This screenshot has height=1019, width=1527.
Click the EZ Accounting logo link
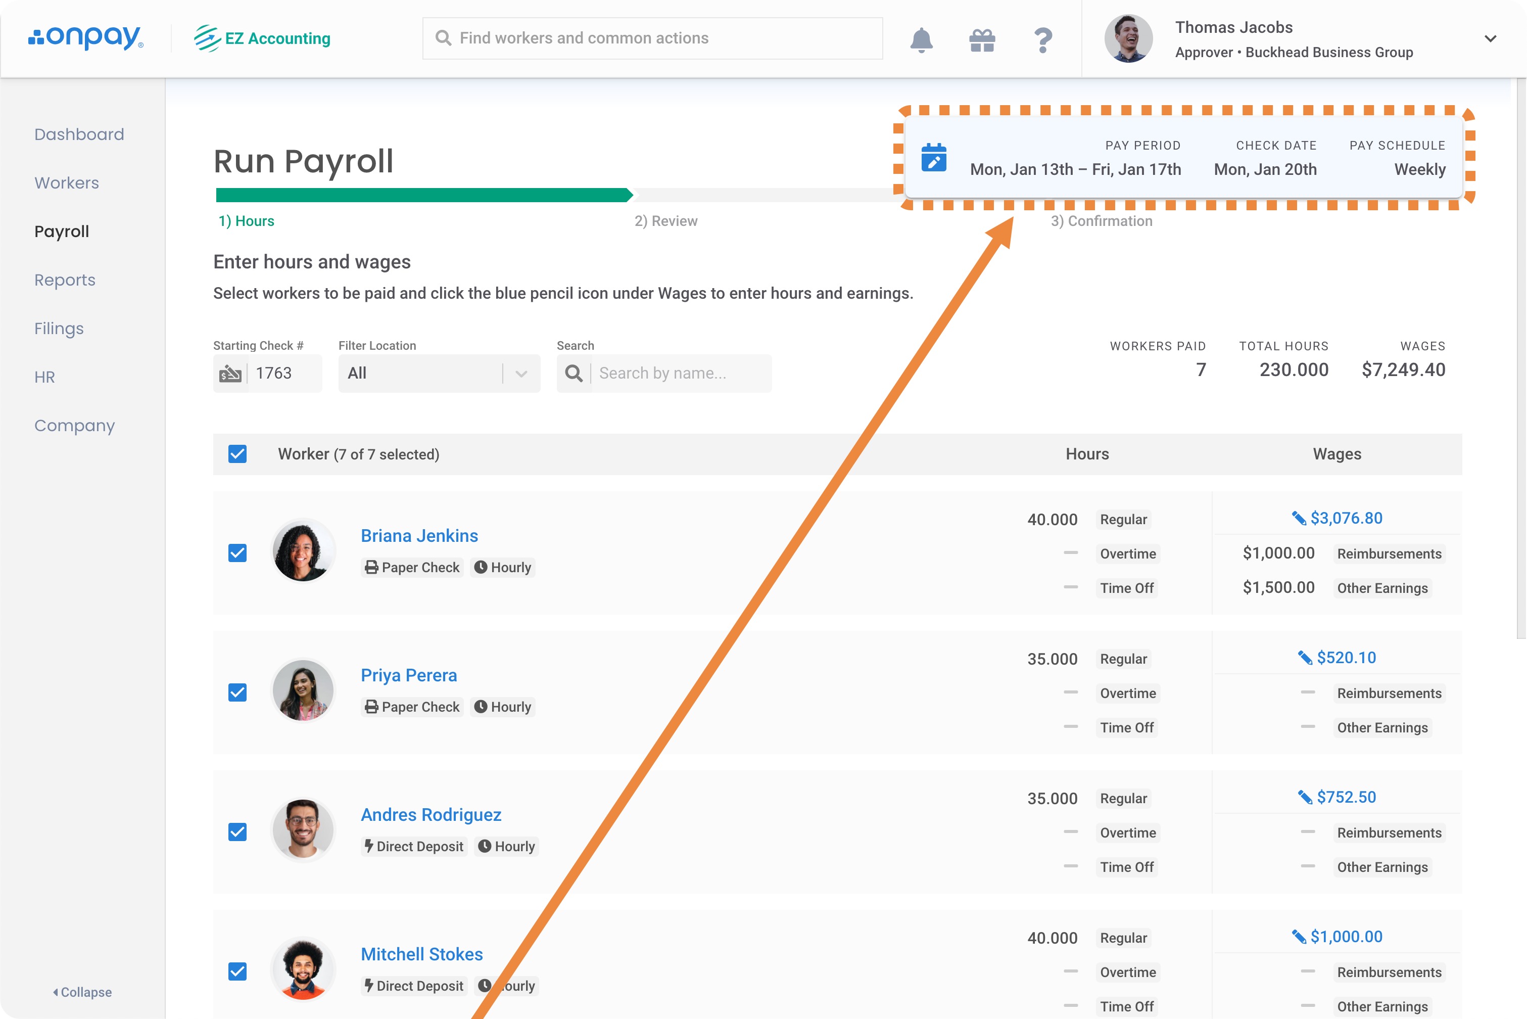click(262, 38)
